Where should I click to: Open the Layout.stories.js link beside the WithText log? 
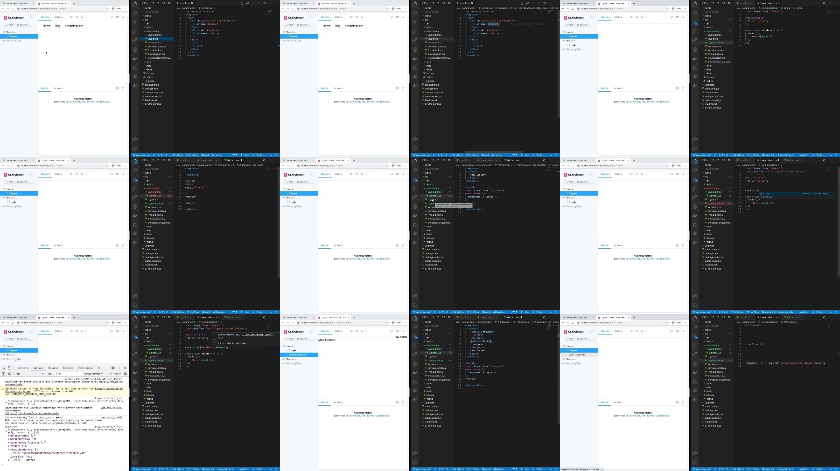click(109, 427)
